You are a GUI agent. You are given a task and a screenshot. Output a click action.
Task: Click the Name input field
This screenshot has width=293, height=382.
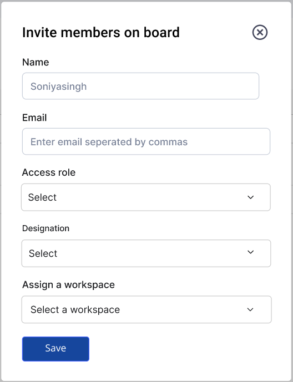pyautogui.click(x=140, y=86)
